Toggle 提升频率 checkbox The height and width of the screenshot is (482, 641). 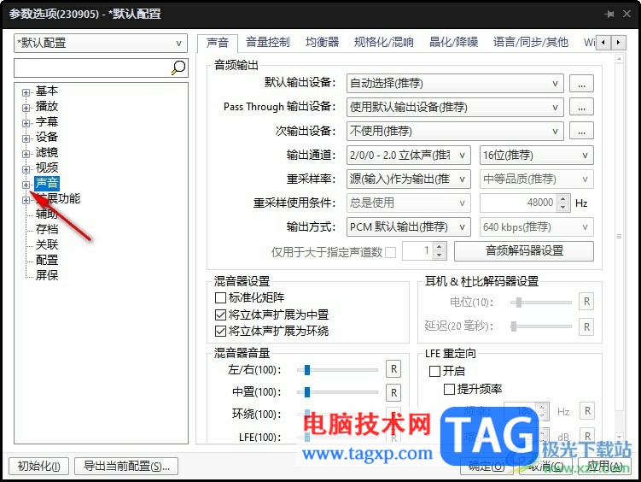coord(449,389)
